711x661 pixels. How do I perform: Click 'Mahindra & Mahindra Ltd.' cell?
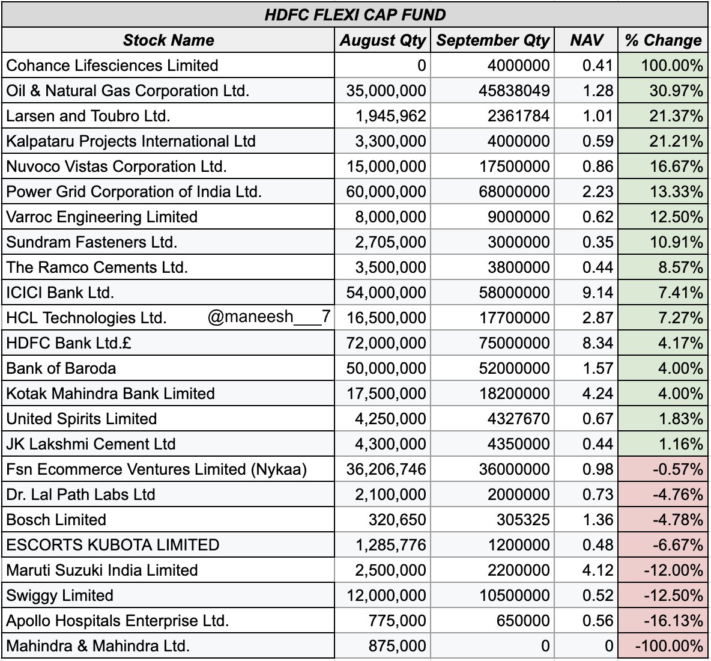168,645
